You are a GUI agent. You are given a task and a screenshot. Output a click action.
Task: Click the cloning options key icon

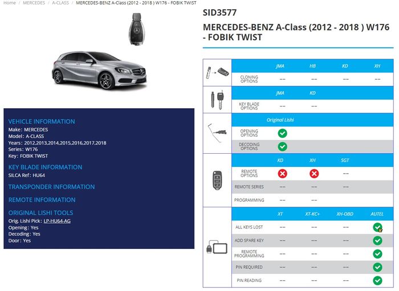tap(217, 73)
